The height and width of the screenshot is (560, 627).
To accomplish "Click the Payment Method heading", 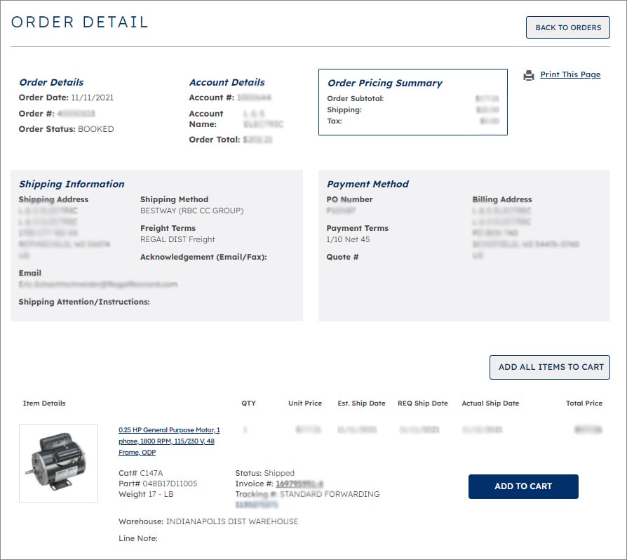I will (x=368, y=184).
